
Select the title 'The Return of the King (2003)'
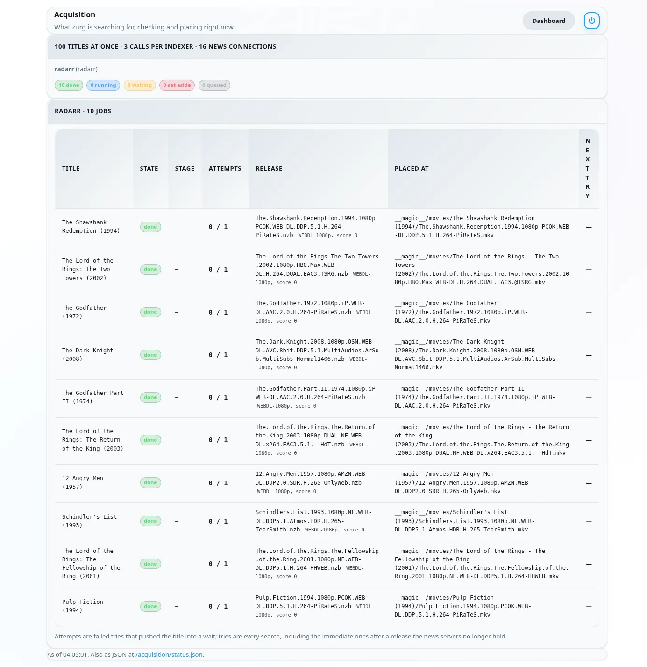click(93, 440)
